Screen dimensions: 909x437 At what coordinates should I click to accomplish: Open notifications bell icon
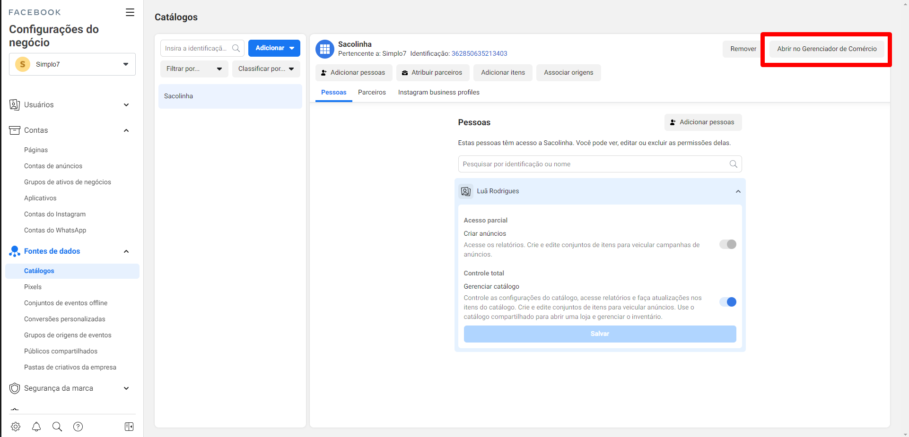(x=36, y=427)
